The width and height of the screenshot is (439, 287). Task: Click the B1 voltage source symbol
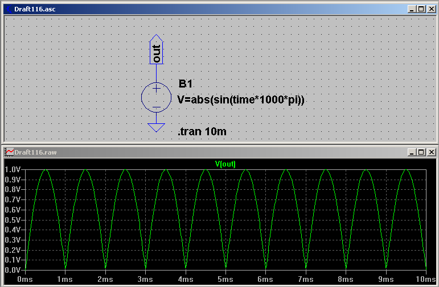[156, 97]
